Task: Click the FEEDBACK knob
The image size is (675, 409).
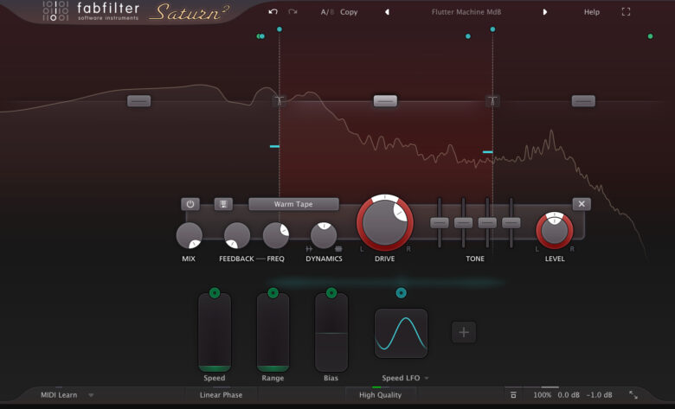Action: click(237, 236)
